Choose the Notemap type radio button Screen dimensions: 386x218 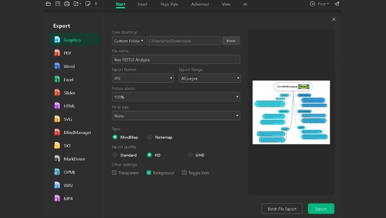click(150, 137)
